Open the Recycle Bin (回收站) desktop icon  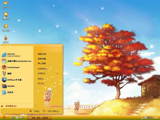coord(6,40)
